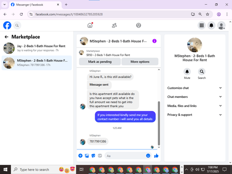Image resolution: width=232 pixels, height=174 pixels.
Task: Attach a photo or file
Action: pyautogui.click(x=87, y=155)
